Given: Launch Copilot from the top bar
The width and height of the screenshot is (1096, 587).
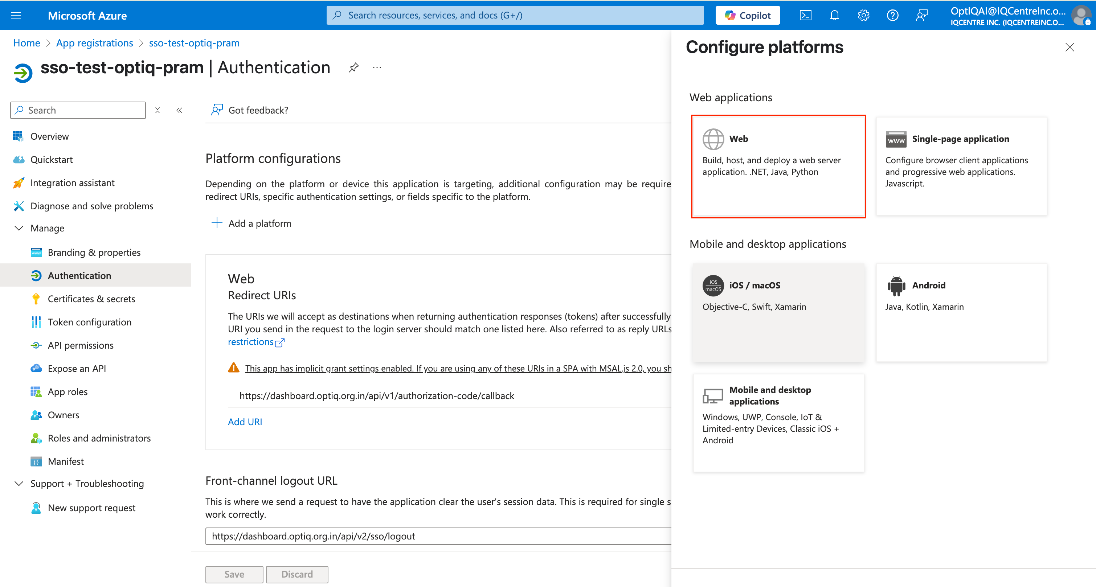Looking at the screenshot, I should pyautogui.click(x=748, y=15).
